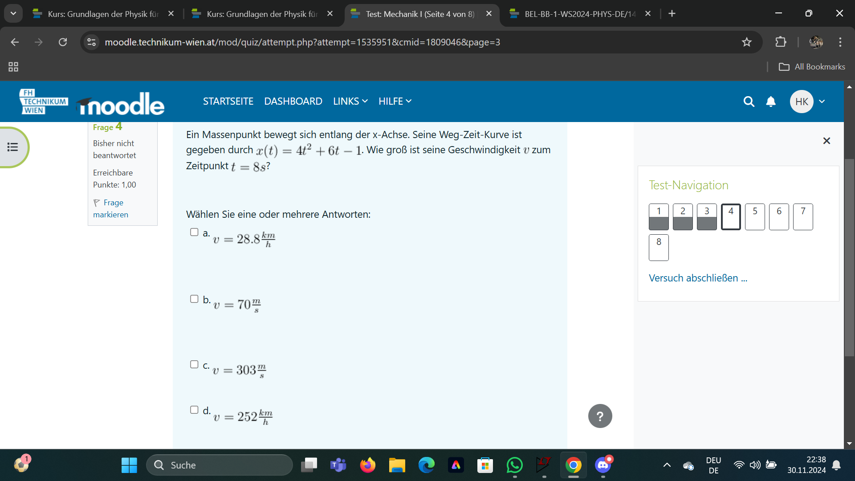Tick the checkbox for answer c. 303 m/s

point(194,364)
